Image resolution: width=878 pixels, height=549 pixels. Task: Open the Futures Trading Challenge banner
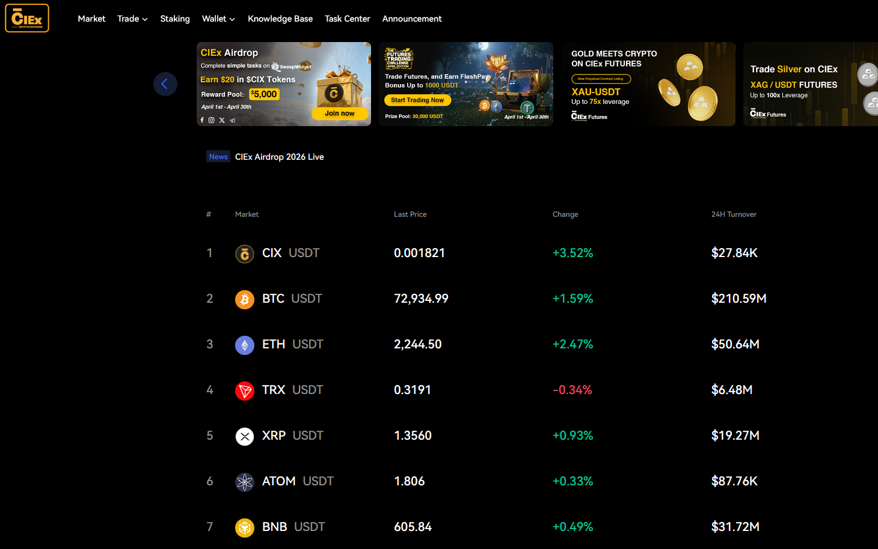point(466,84)
